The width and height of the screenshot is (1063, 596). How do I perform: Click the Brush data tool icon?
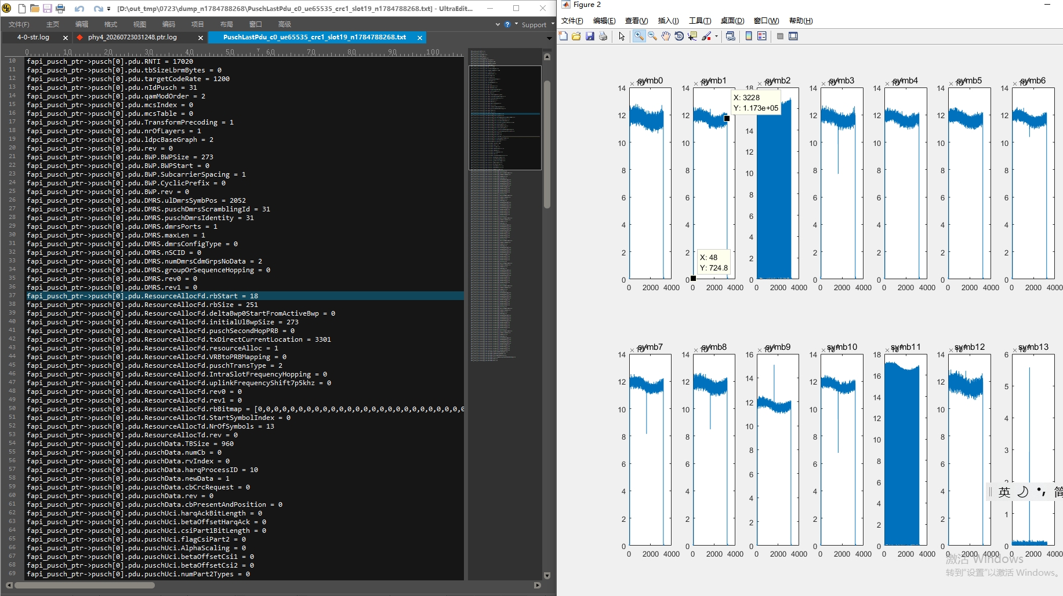pyautogui.click(x=706, y=36)
